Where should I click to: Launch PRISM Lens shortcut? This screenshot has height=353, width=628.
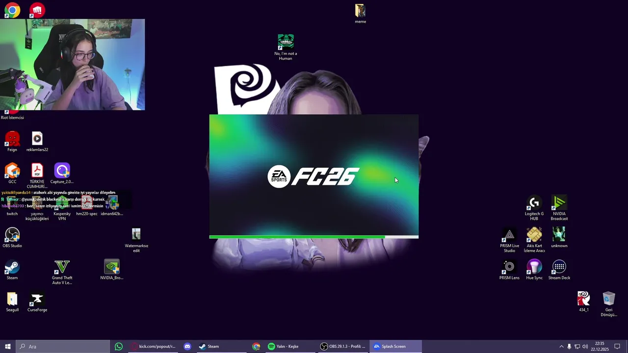[x=509, y=270]
